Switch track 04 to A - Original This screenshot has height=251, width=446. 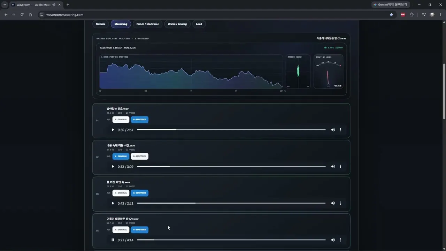click(121, 230)
